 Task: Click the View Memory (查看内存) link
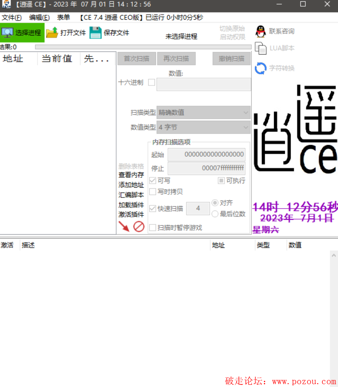tap(131, 175)
